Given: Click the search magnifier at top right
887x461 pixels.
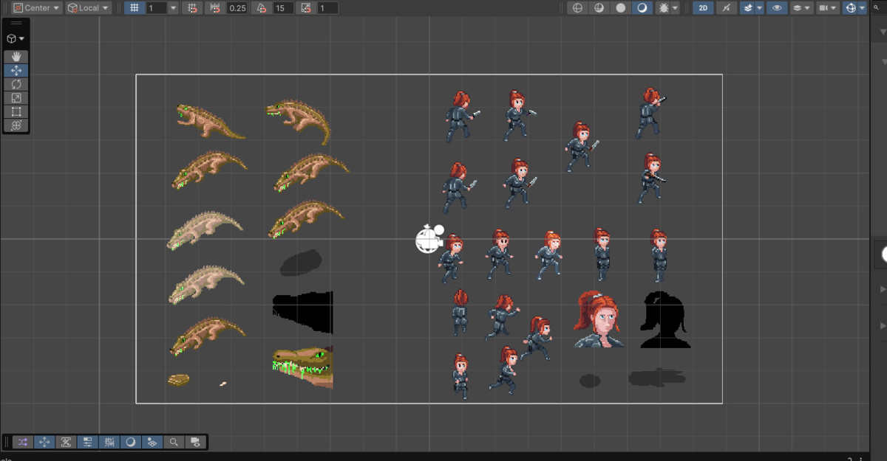Looking at the screenshot, I should tap(874, 8).
